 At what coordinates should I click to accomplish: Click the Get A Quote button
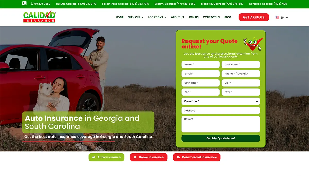[254, 17]
